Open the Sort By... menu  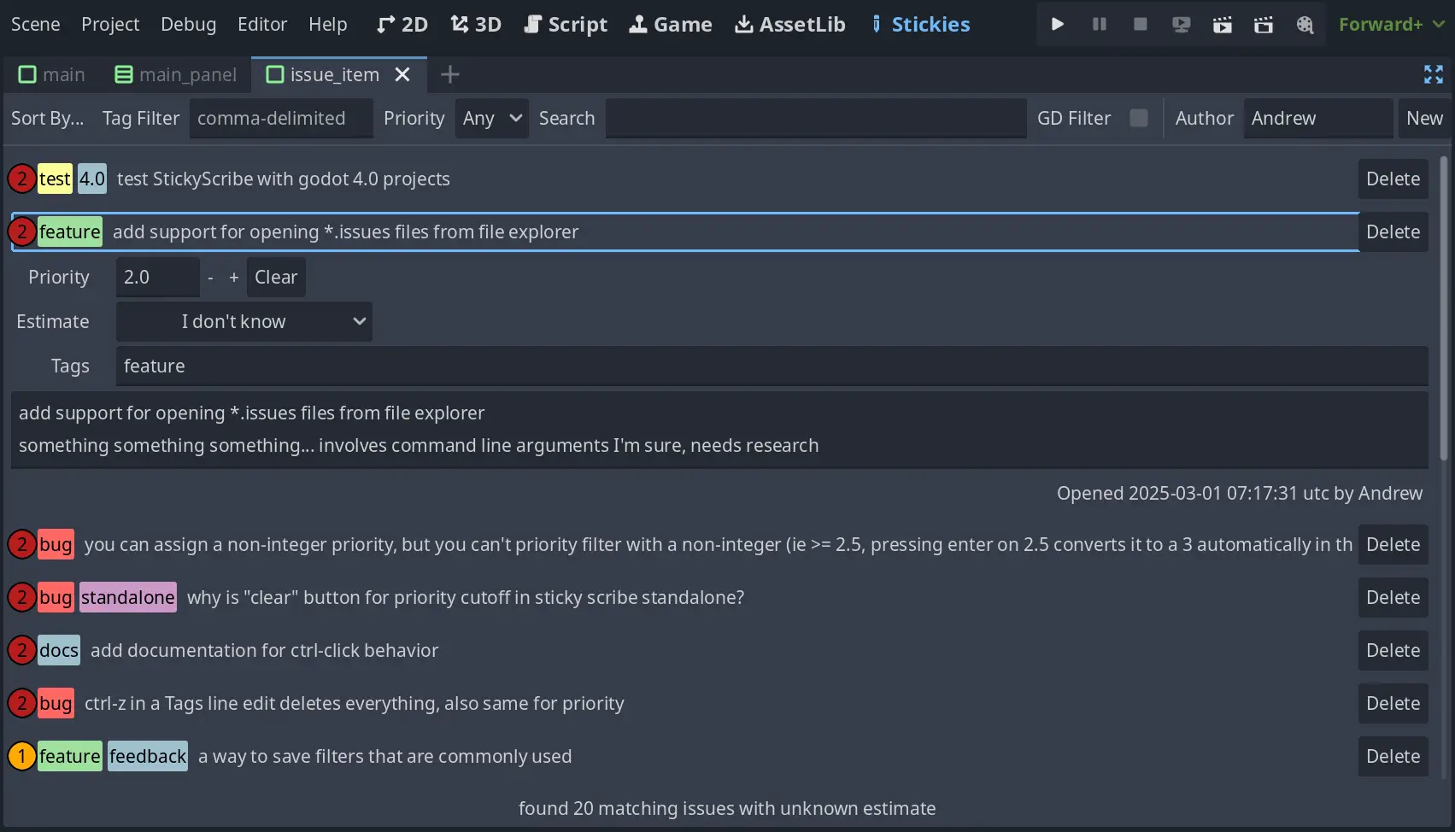click(48, 118)
